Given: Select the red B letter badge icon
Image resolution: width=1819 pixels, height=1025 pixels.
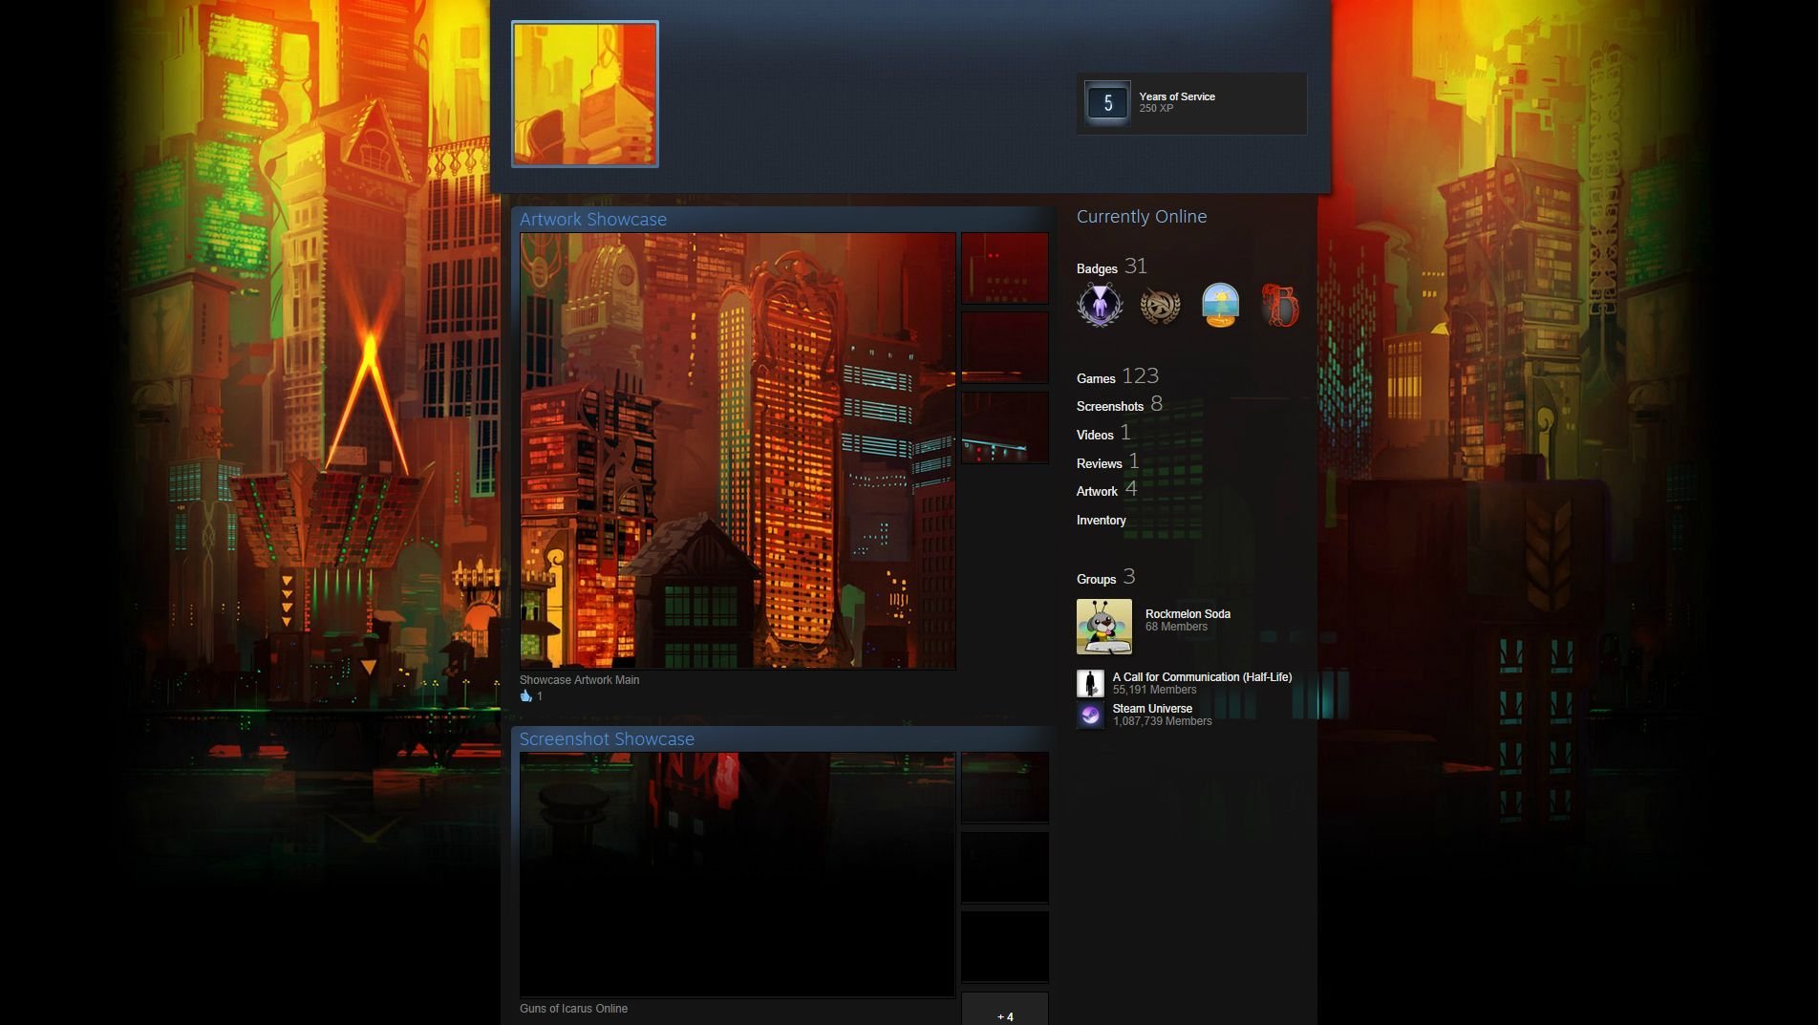Looking at the screenshot, I should [x=1280, y=306].
